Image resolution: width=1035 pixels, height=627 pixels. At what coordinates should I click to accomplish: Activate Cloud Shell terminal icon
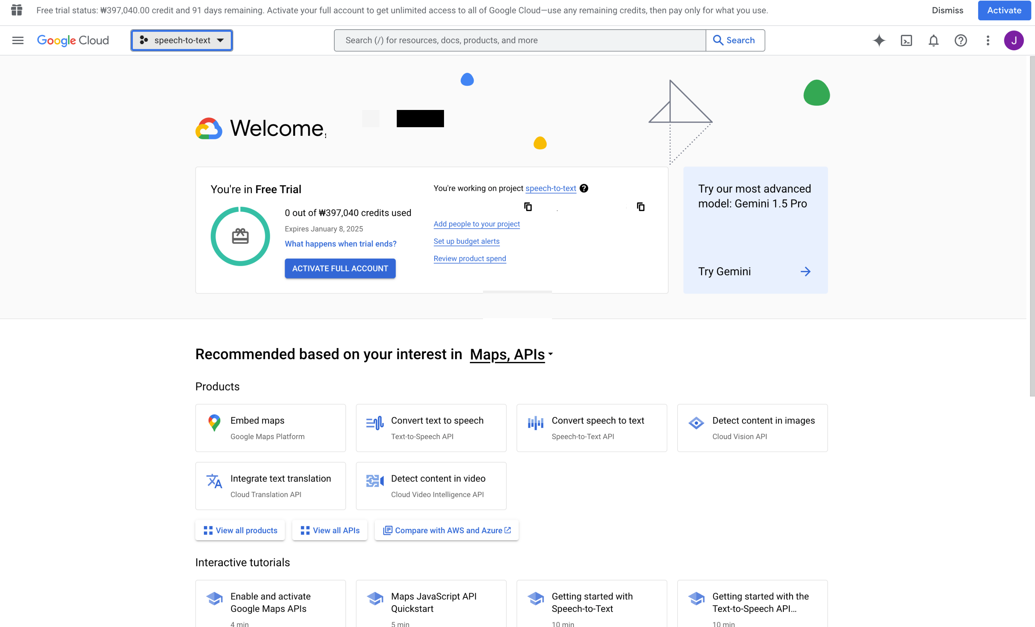click(x=906, y=40)
